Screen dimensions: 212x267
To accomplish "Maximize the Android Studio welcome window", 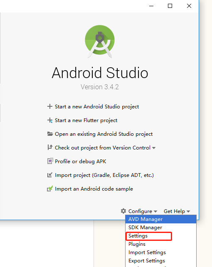I will [x=170, y=6].
